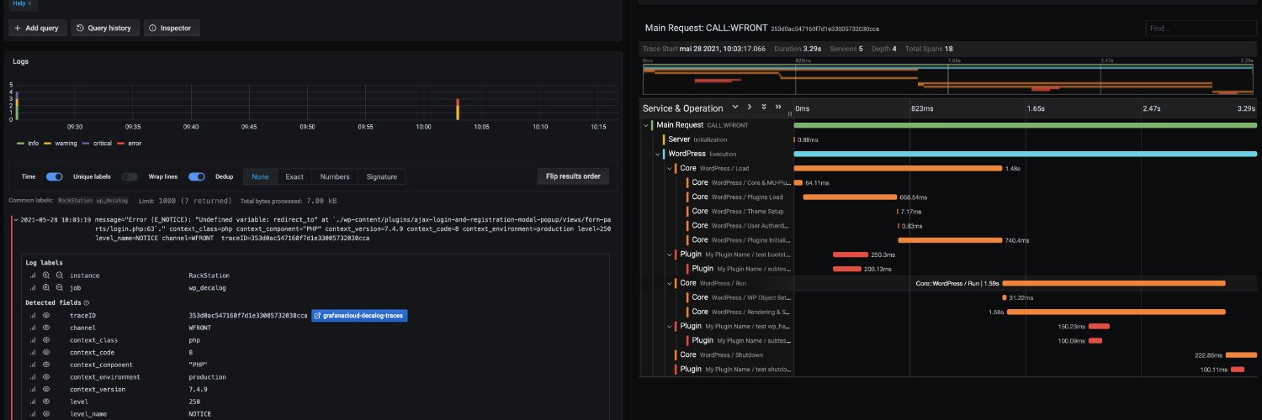Click the trace Find search field
Screen dimensions: 1262x420
point(1199,29)
